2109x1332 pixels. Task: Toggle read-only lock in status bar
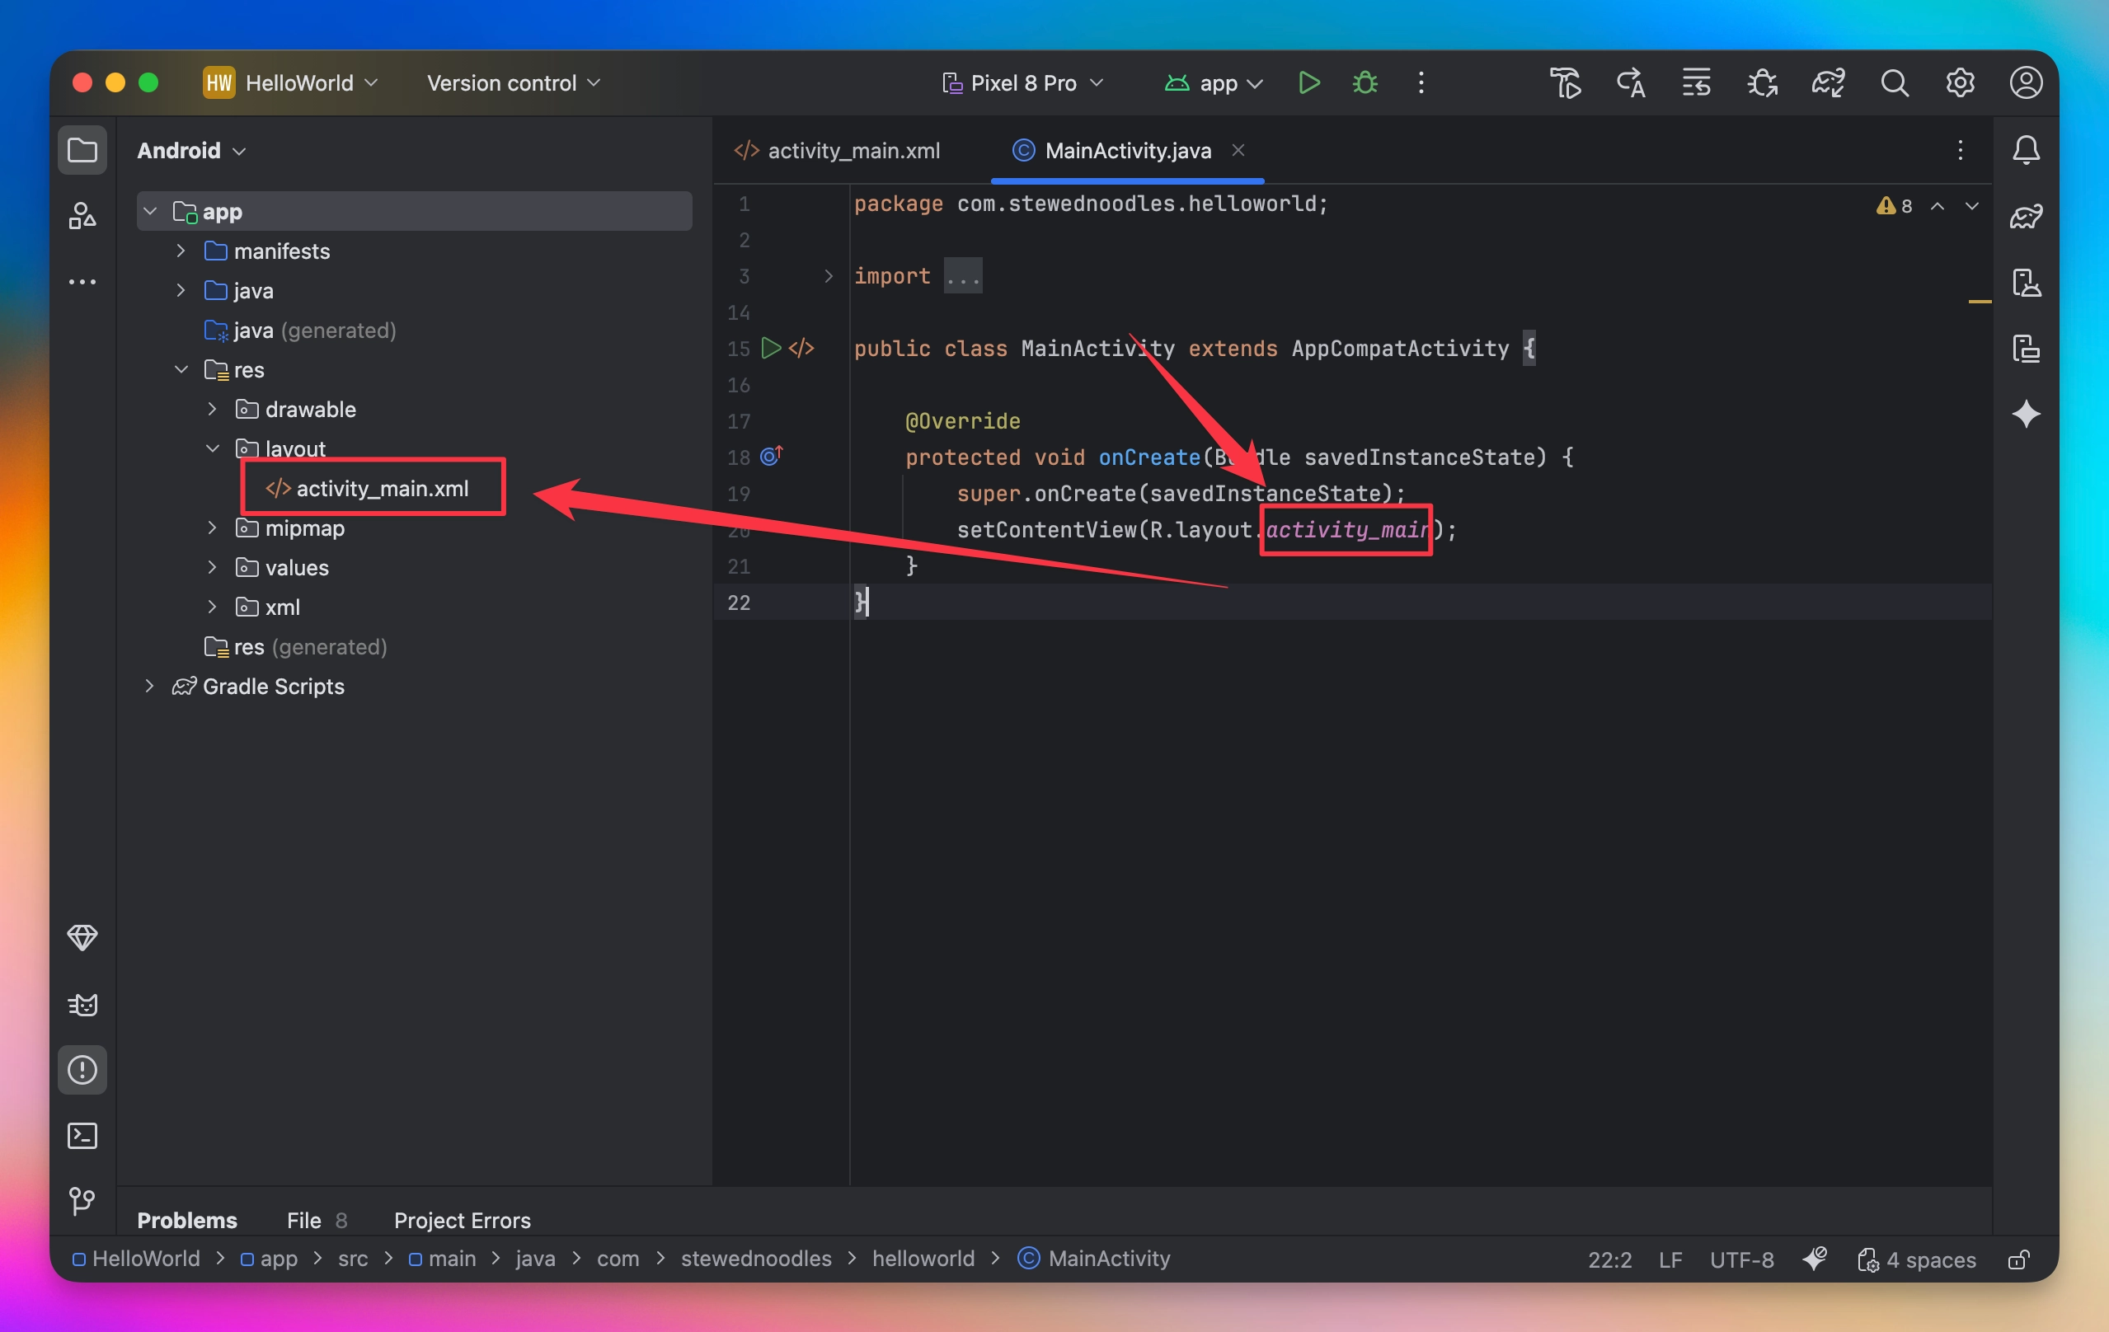(x=2019, y=1259)
